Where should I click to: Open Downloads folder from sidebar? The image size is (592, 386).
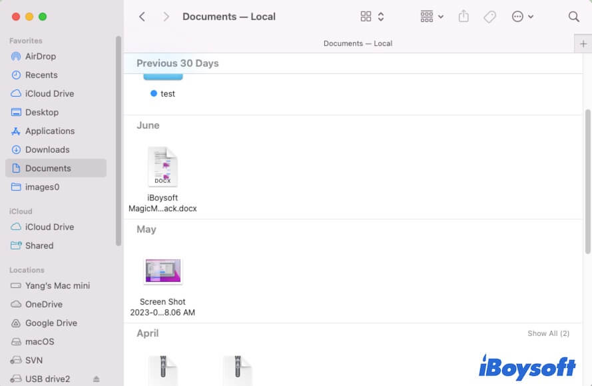(x=47, y=149)
